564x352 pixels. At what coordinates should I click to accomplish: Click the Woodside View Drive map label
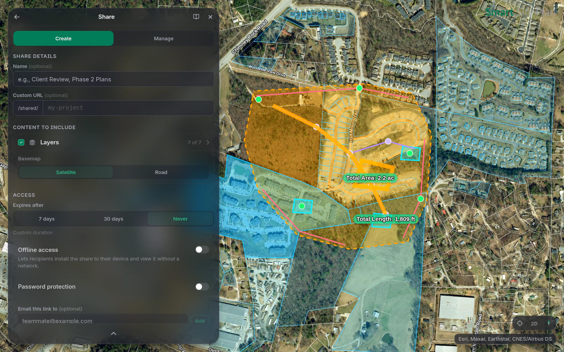(267, 71)
